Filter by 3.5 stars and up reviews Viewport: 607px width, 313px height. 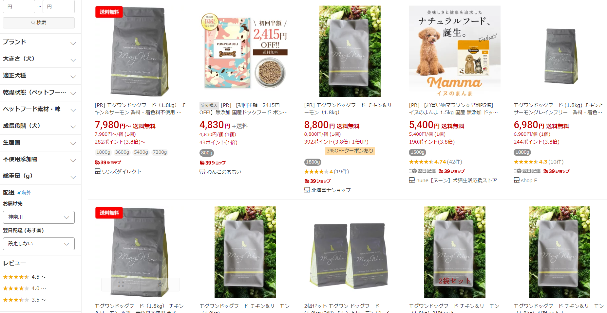tap(24, 300)
